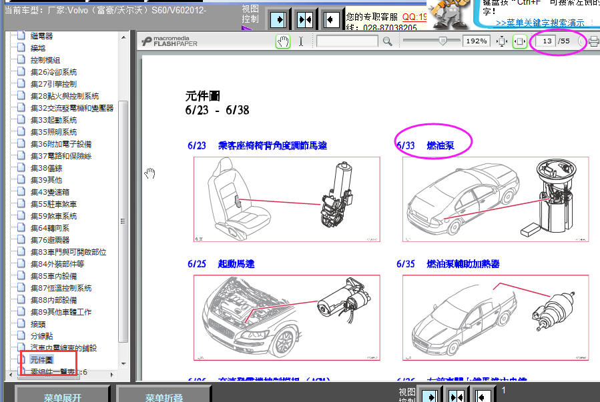Open tree item 集55駐車煞車

point(53,204)
